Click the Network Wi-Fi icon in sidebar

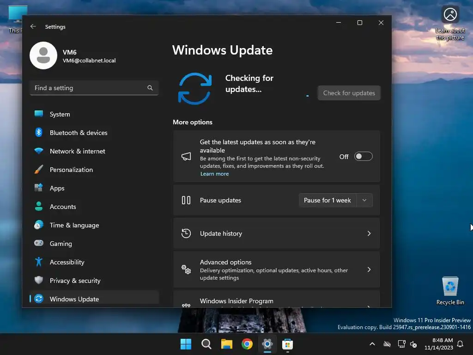click(39, 151)
